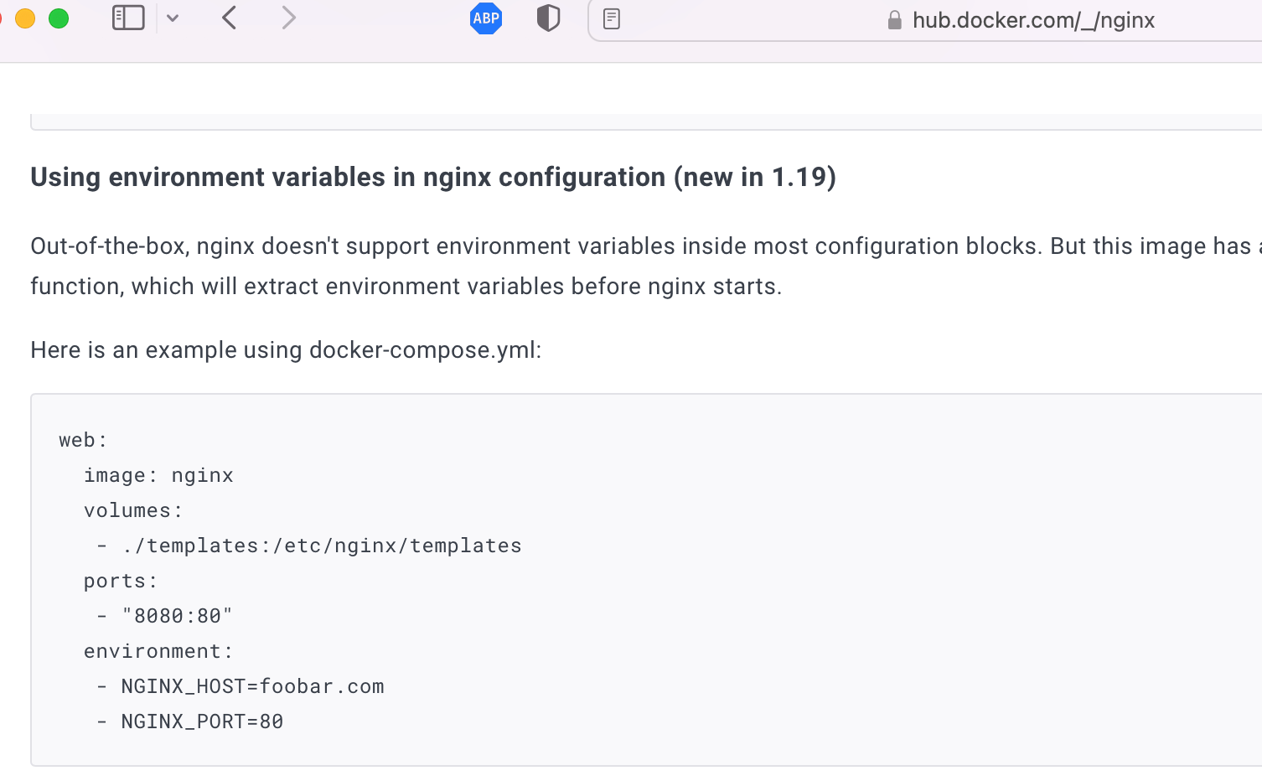1262x781 pixels.
Task: Click the ./templates volume mapping line
Action: tap(321, 546)
